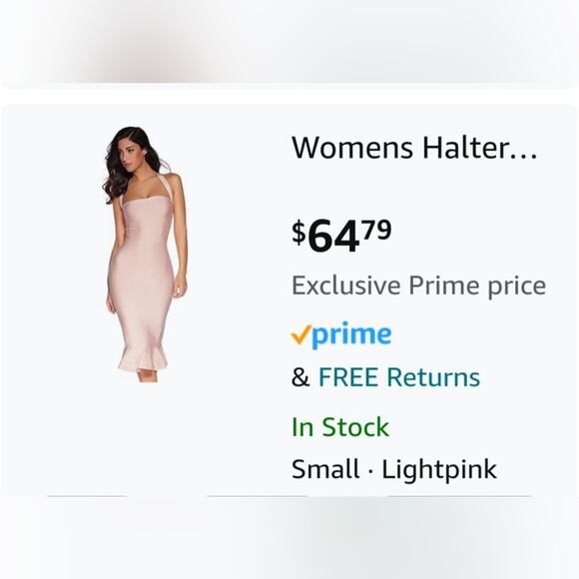Click the superscript 79 cents value

376,230
